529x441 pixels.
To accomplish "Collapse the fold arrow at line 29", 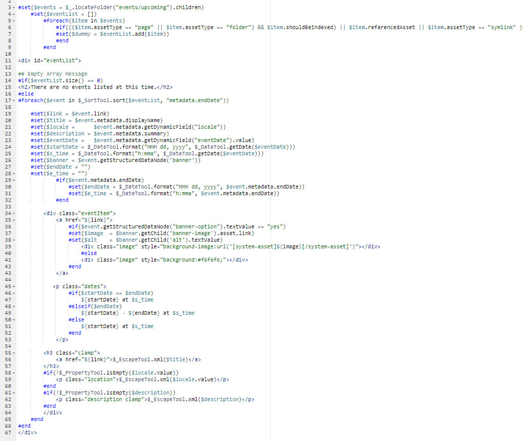I will pos(14,180).
